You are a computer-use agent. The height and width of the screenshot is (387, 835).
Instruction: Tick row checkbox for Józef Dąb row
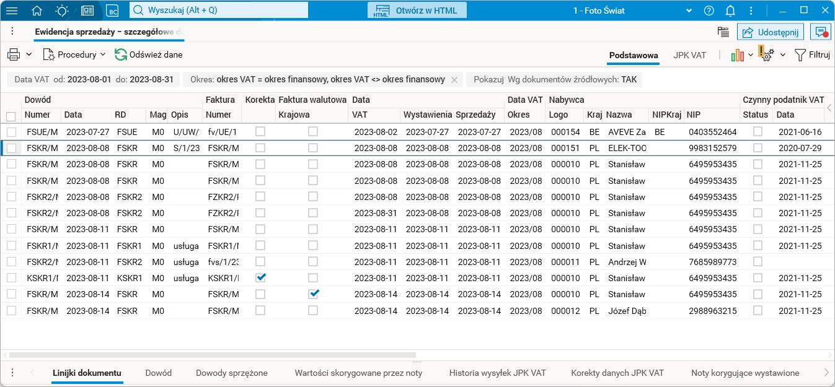pyautogui.click(x=11, y=310)
